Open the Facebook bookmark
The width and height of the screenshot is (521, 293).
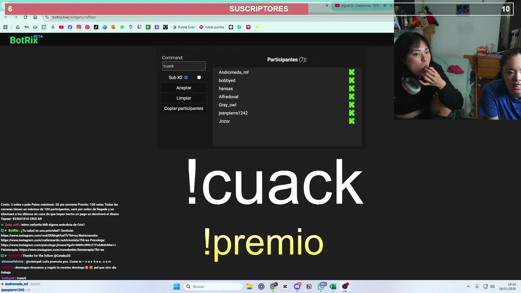tap(70, 27)
